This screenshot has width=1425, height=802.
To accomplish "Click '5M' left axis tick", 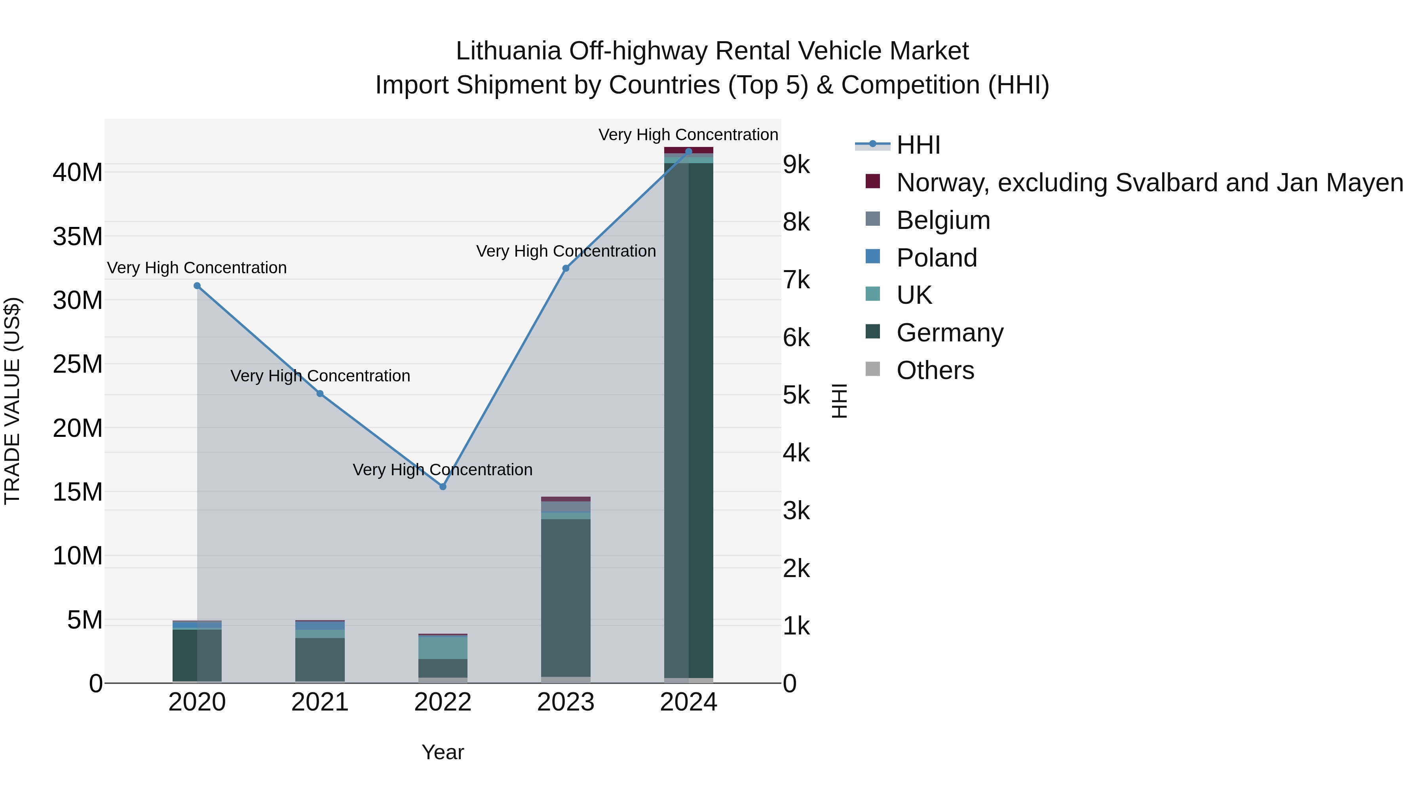I will coord(85,620).
